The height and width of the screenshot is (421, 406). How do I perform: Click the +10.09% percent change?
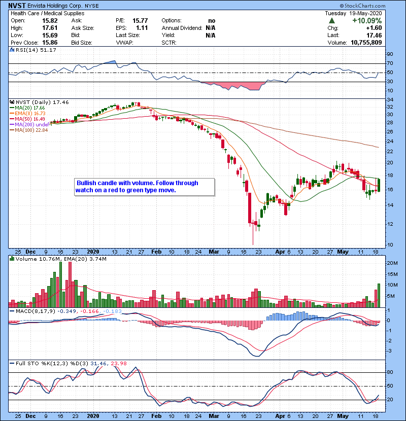(x=367, y=21)
